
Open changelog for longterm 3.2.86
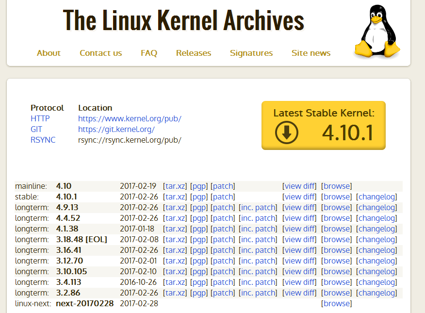376,293
